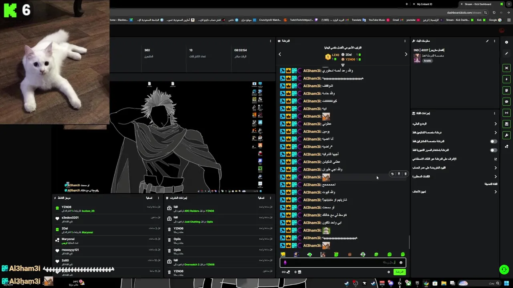Click purple microphone icon in chat input
This screenshot has height=288, width=513.
click(x=285, y=262)
